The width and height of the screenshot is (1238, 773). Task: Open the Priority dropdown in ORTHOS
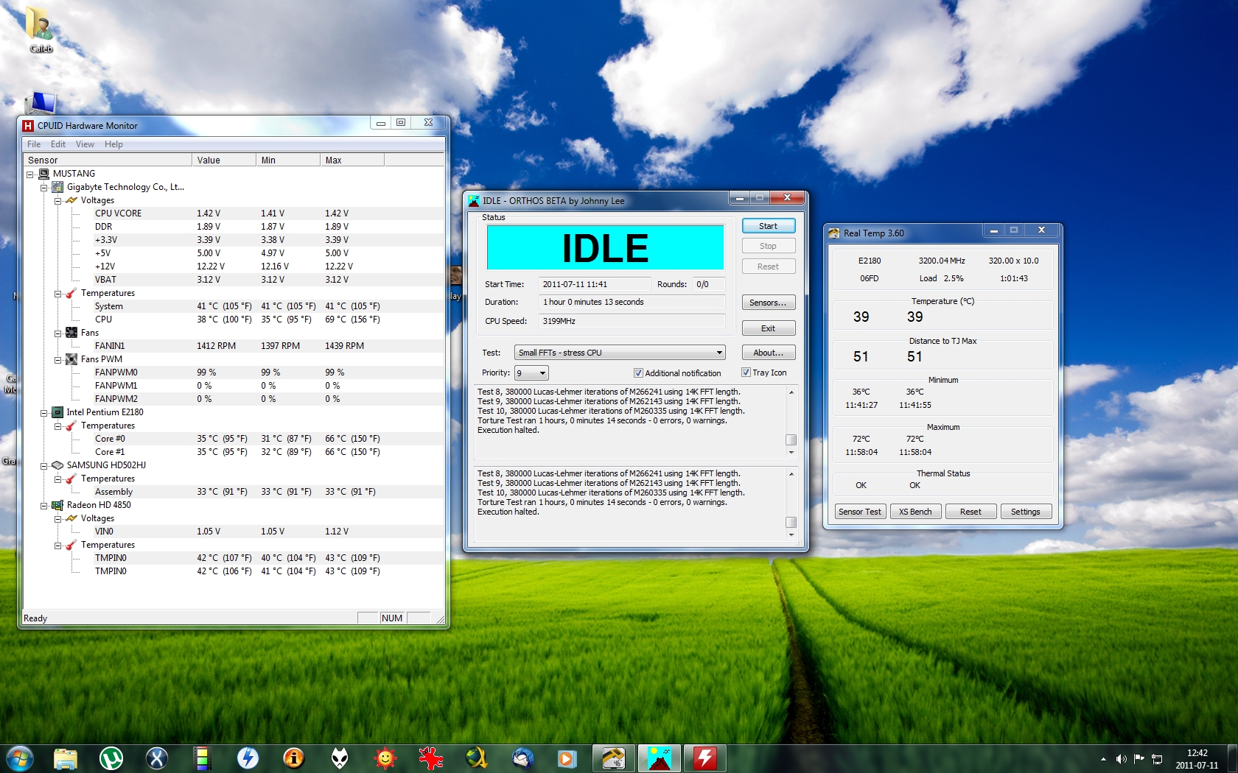coord(531,373)
